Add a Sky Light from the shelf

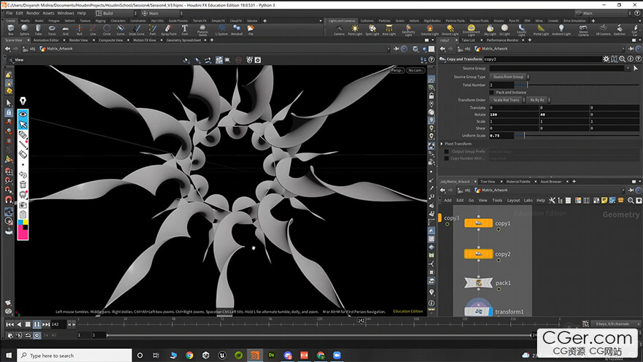[x=490, y=30]
